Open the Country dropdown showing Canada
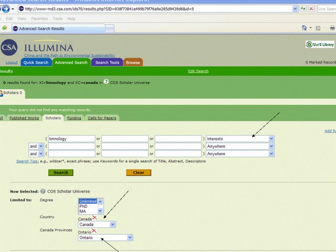 coord(112,224)
